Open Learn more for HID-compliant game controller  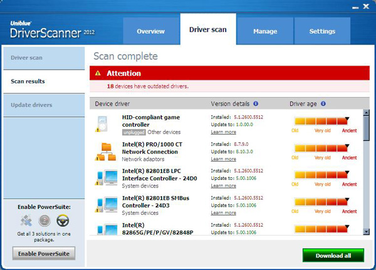pos(224,132)
